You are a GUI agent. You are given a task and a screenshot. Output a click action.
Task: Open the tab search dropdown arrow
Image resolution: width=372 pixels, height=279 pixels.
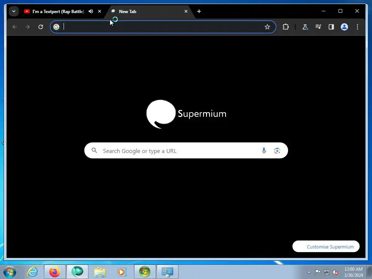14,11
